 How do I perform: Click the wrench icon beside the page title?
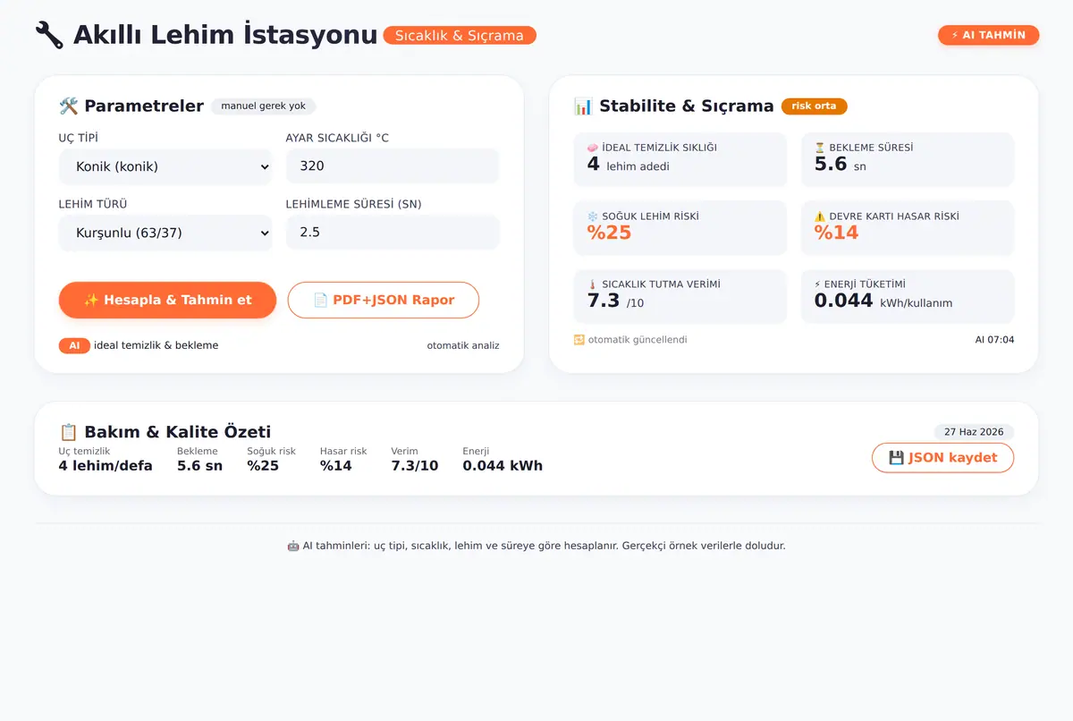[49, 35]
